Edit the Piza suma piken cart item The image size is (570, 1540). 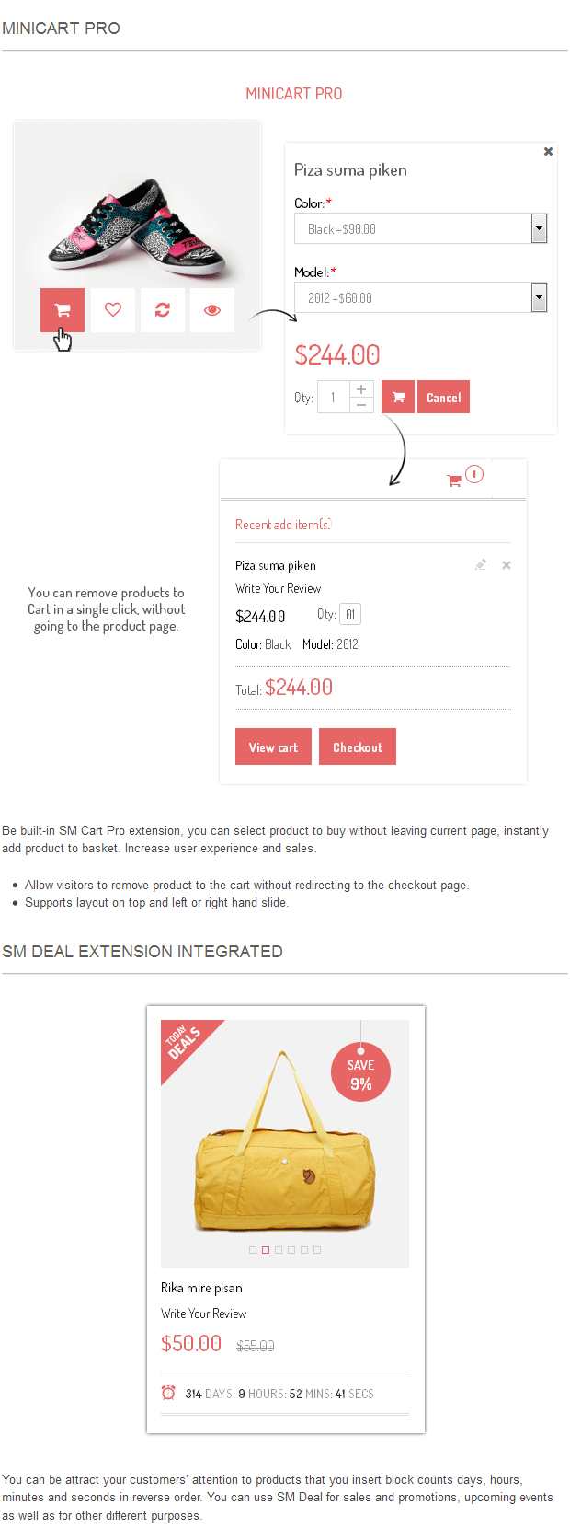pyautogui.click(x=480, y=565)
